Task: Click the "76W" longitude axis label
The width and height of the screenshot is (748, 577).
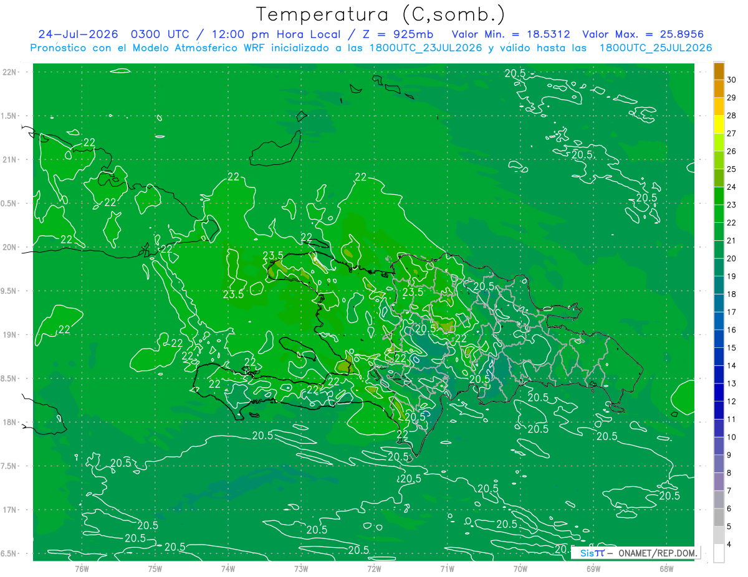Action: 82,568
